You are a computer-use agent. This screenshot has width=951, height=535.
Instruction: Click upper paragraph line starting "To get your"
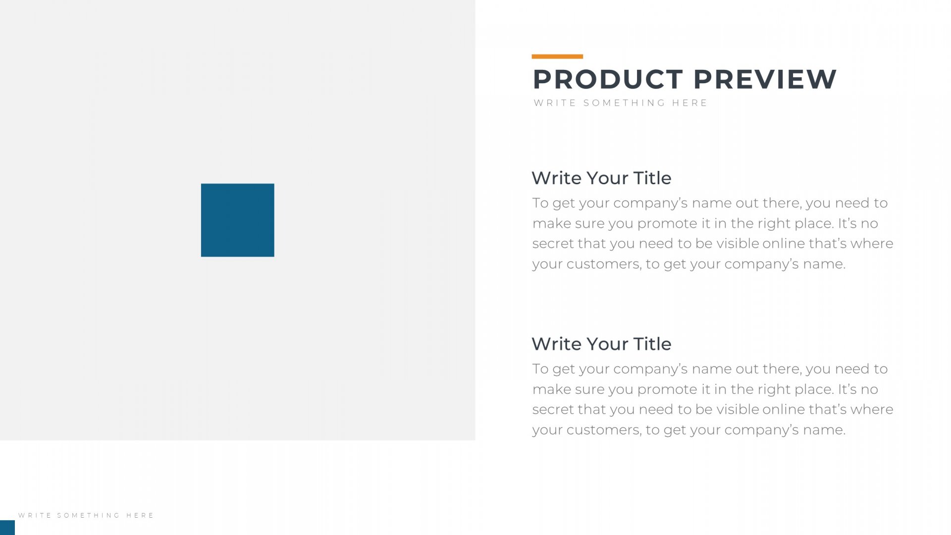(710, 204)
